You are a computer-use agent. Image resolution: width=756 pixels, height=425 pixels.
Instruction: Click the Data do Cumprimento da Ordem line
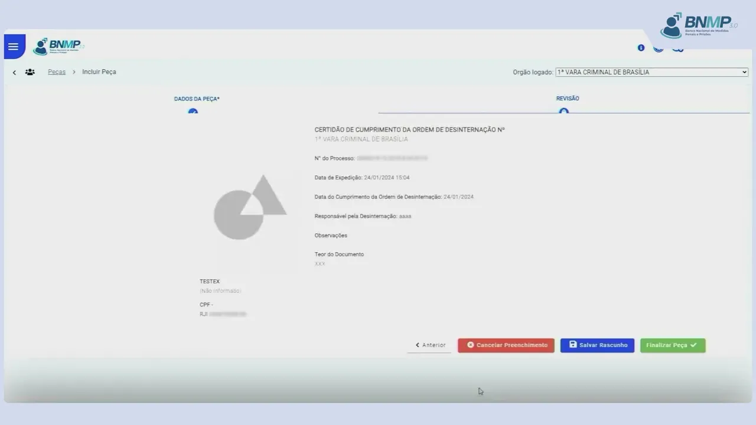394,197
